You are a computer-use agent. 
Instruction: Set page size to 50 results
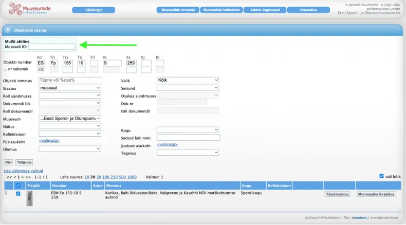click(100, 177)
